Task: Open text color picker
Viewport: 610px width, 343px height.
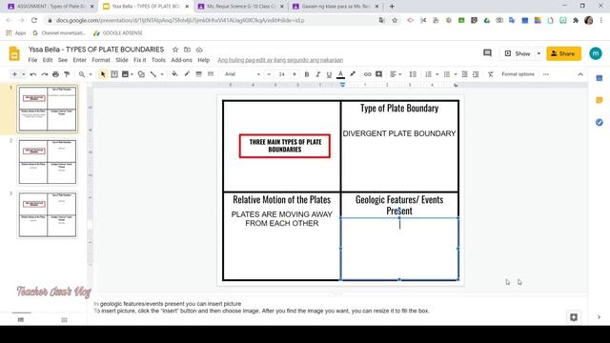Action: coord(340,74)
